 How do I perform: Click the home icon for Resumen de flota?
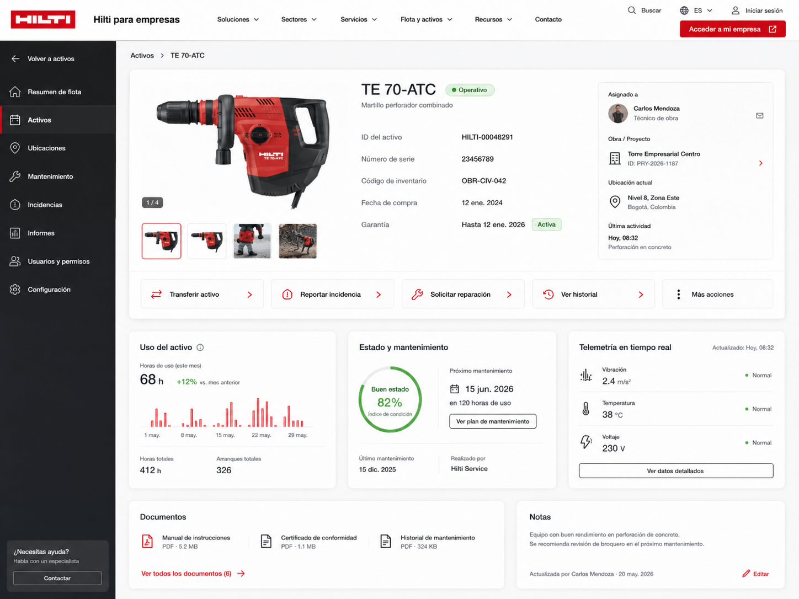point(15,92)
